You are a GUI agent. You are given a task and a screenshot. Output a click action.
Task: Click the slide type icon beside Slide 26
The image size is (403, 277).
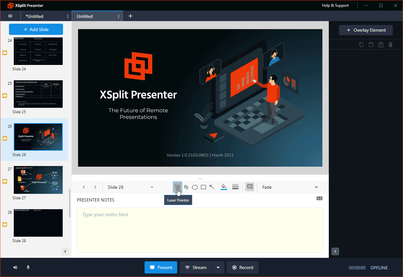coord(5,138)
